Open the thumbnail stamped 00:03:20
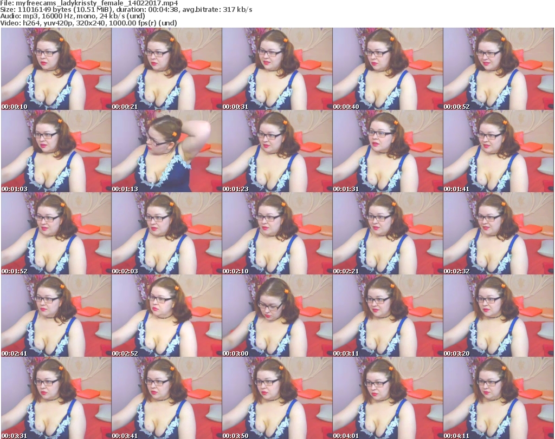This screenshot has width=555, height=439. pyautogui.click(x=499, y=316)
